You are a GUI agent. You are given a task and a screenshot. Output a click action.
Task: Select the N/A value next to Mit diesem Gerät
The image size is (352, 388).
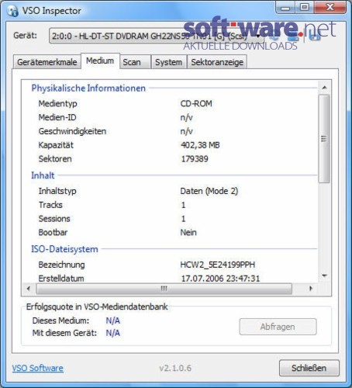coord(113,333)
